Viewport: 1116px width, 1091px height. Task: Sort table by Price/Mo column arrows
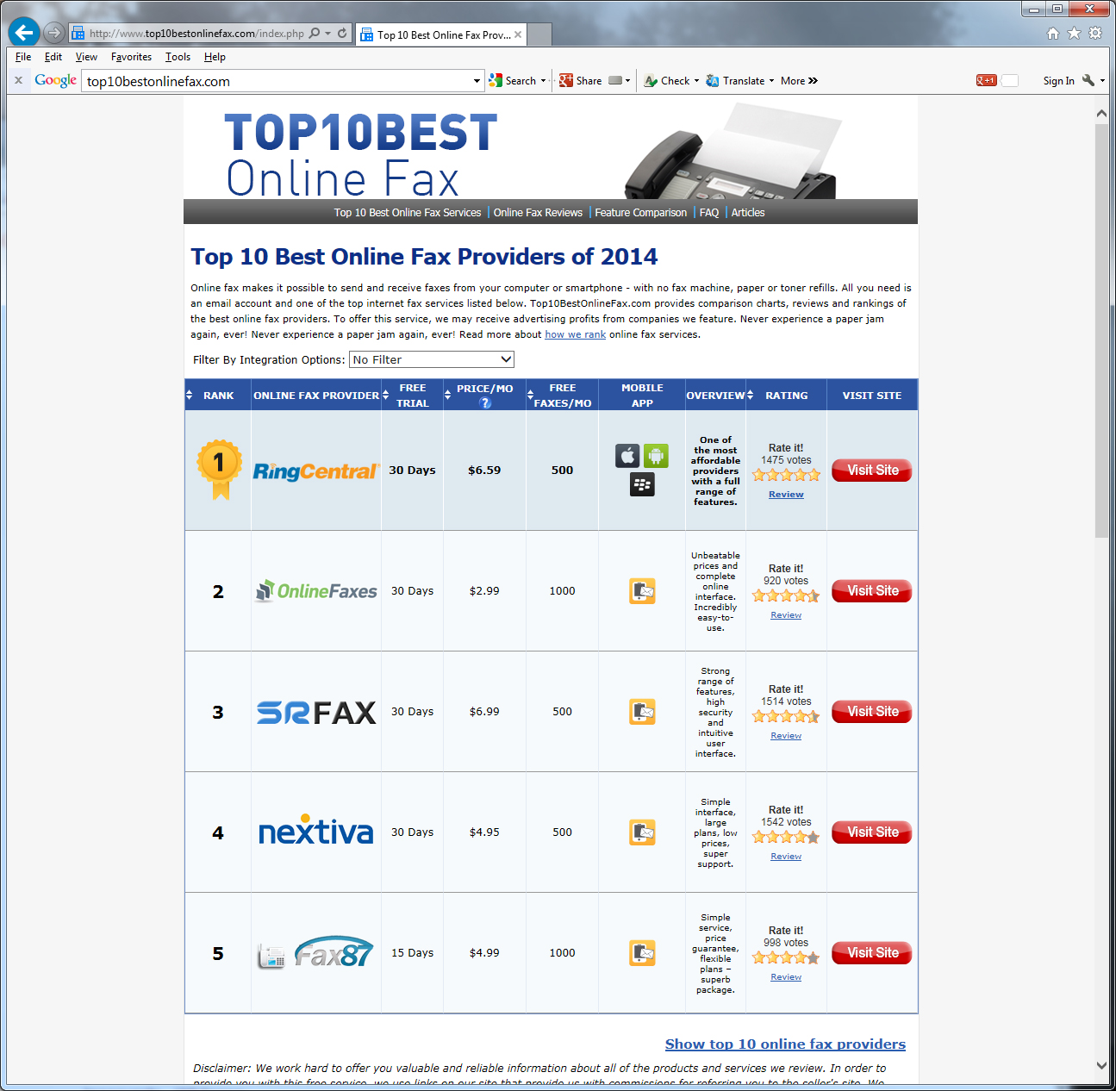(x=448, y=395)
